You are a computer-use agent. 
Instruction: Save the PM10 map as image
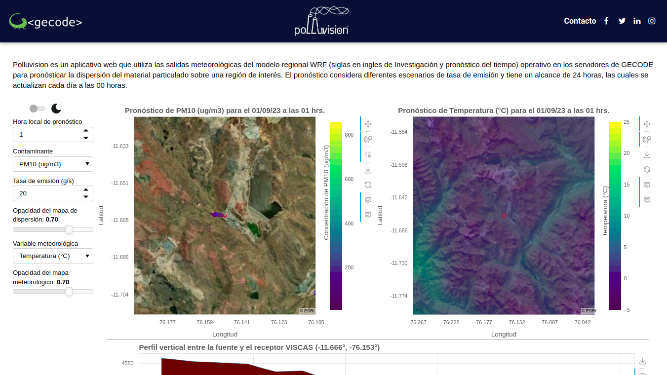tap(368, 170)
